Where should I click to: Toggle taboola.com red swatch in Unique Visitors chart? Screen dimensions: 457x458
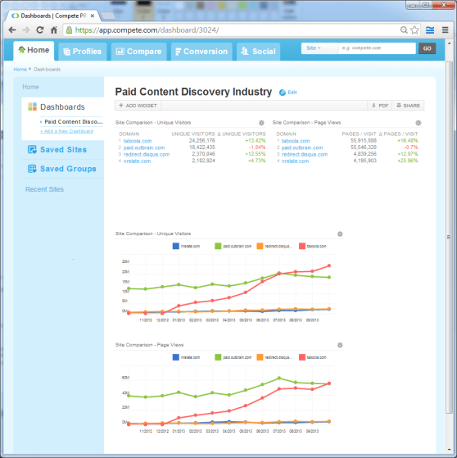[x=302, y=247]
